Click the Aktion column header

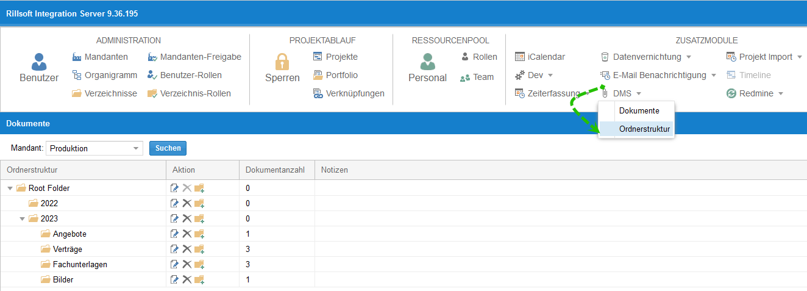point(202,170)
